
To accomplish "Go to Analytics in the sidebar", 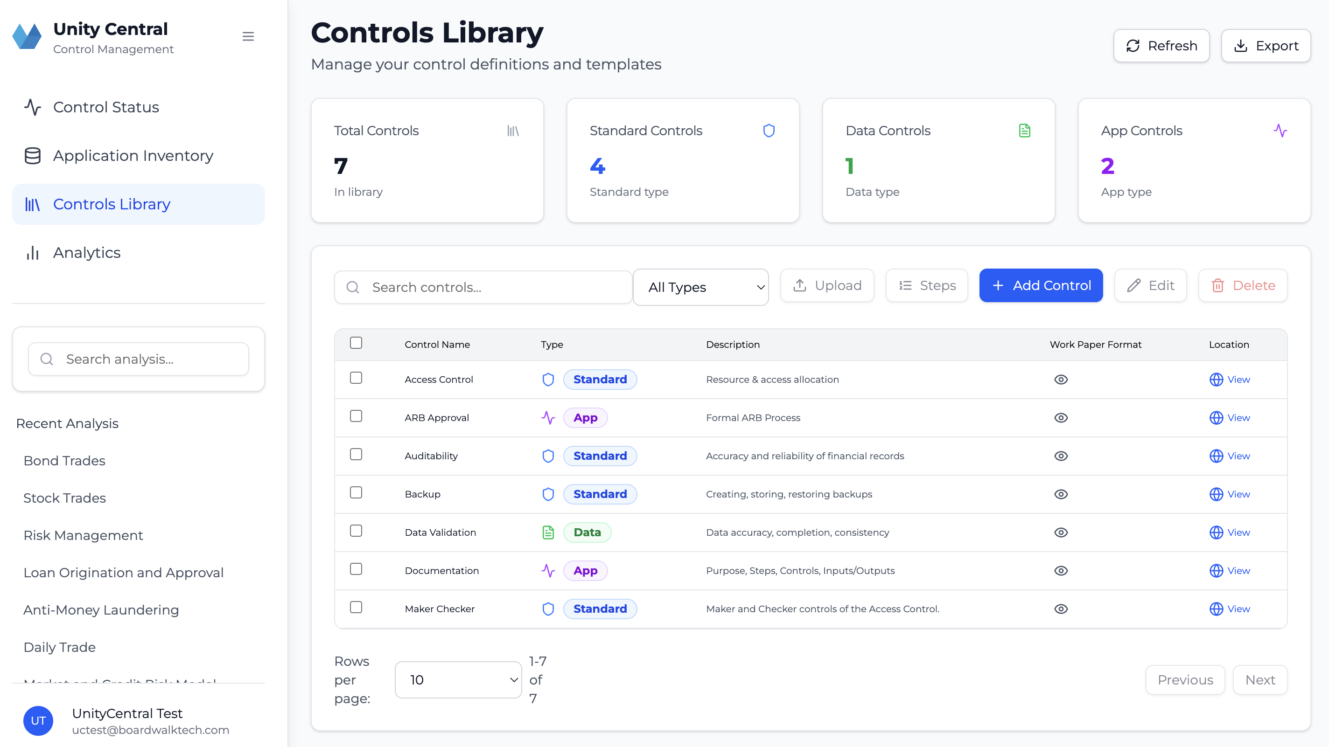I will pos(87,253).
